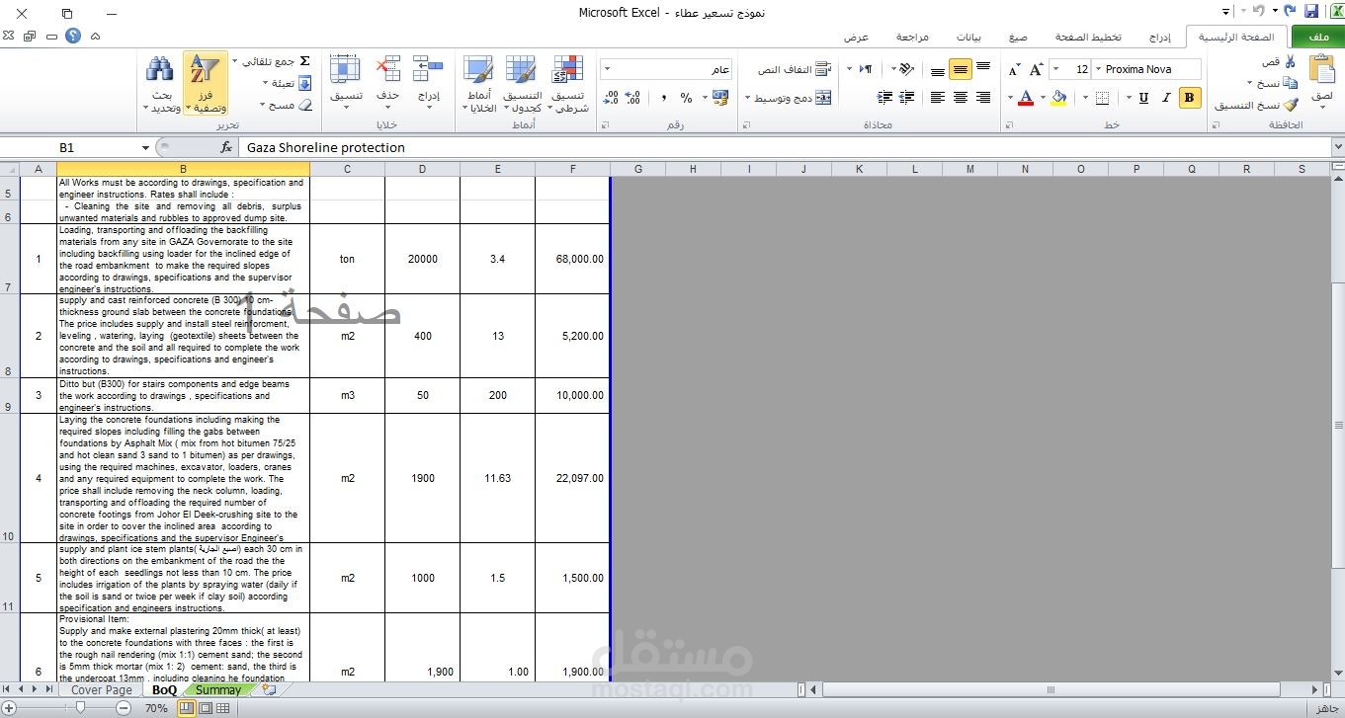
Task: Expand the font color dropdown arrow
Action: [1010, 98]
